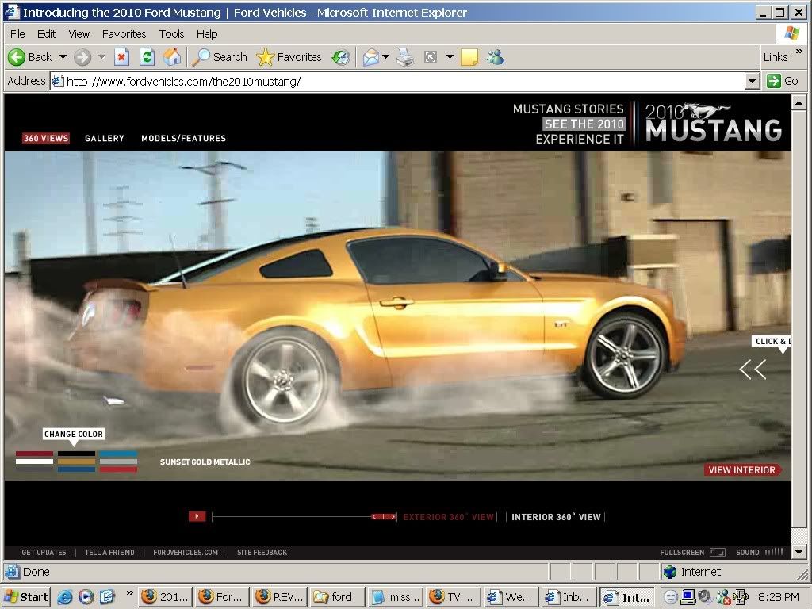Open the Help menu
This screenshot has width=812, height=609.
pos(207,34)
